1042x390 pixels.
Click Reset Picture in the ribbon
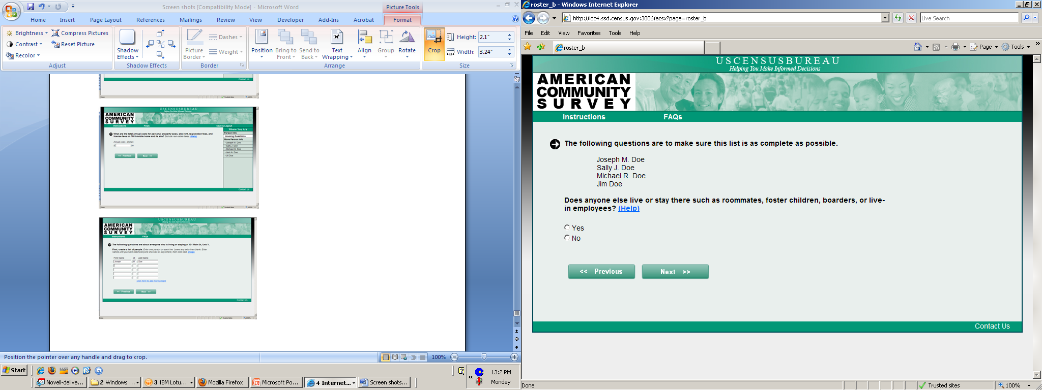pos(73,44)
